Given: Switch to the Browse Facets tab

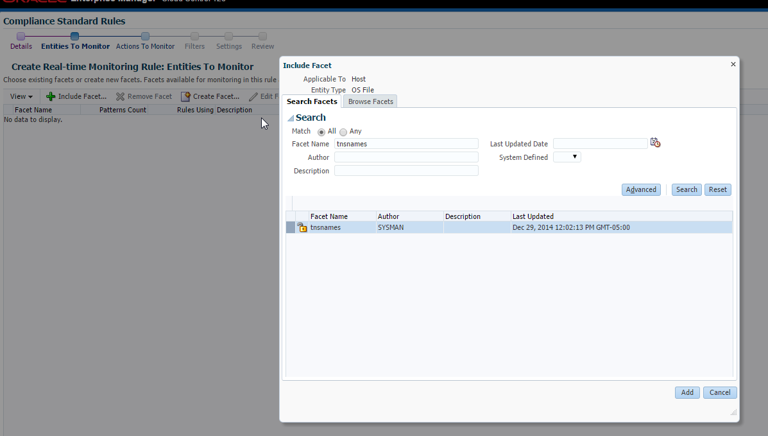Looking at the screenshot, I should [x=370, y=101].
